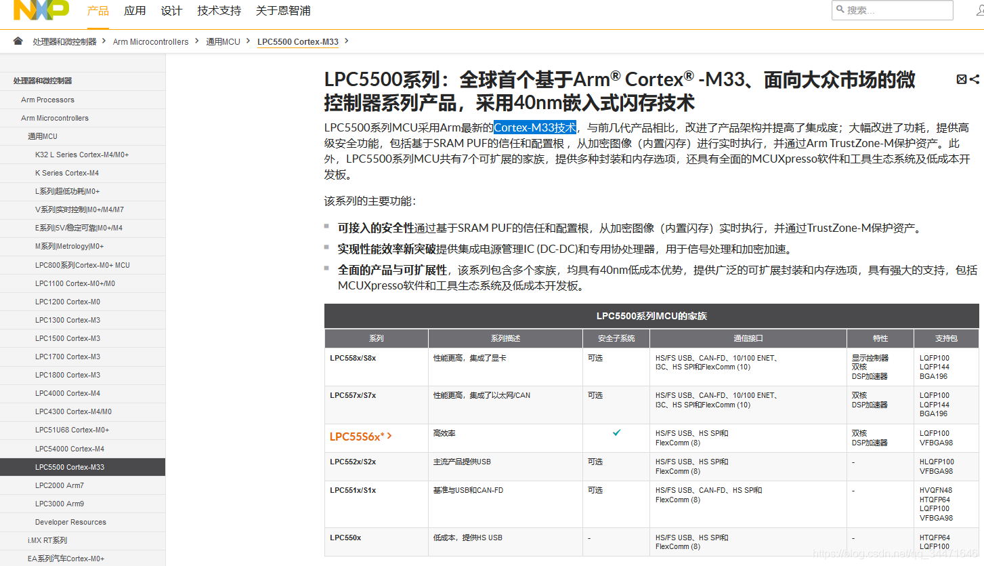
Task: Open the 产品 menu
Action: pyautogui.click(x=98, y=11)
